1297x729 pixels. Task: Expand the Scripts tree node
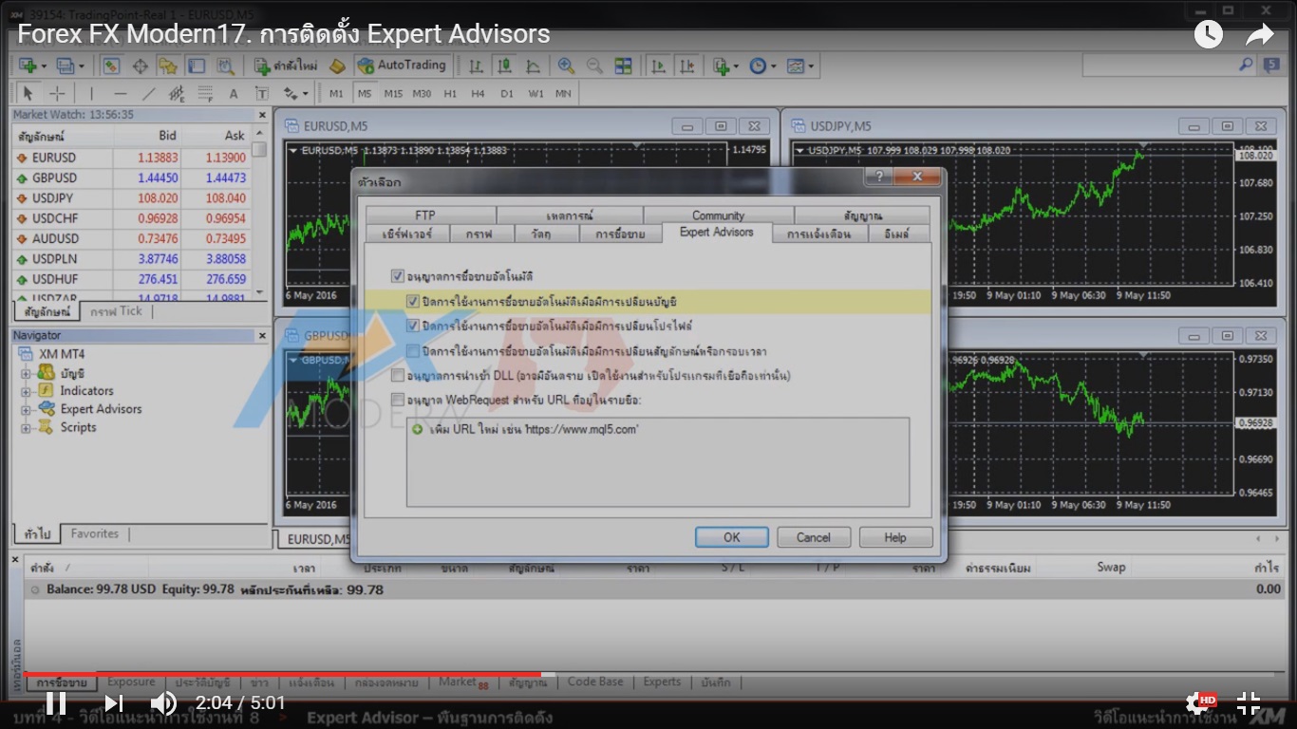click(26, 427)
